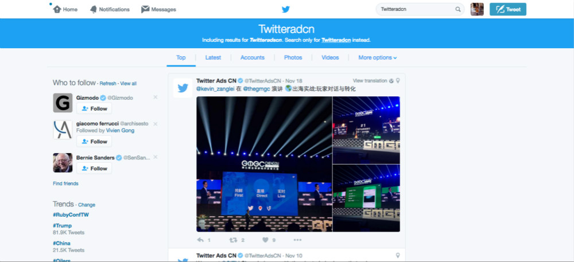Click the Twitter bird logo in top bar
This screenshot has width=574, height=262.
pyautogui.click(x=286, y=10)
